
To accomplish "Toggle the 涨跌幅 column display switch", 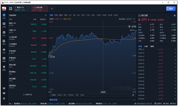I will pyautogui.click(x=46, y=19).
